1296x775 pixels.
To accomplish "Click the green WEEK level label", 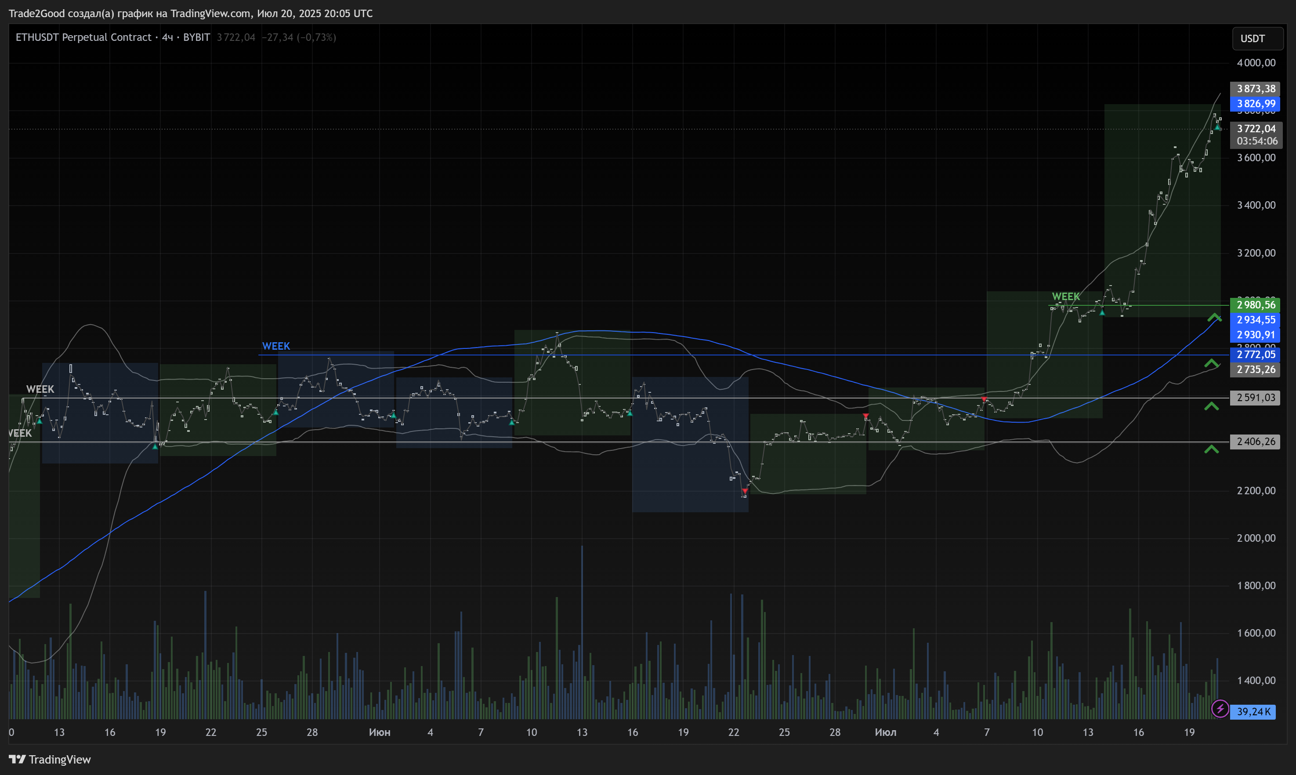I will (x=1065, y=297).
